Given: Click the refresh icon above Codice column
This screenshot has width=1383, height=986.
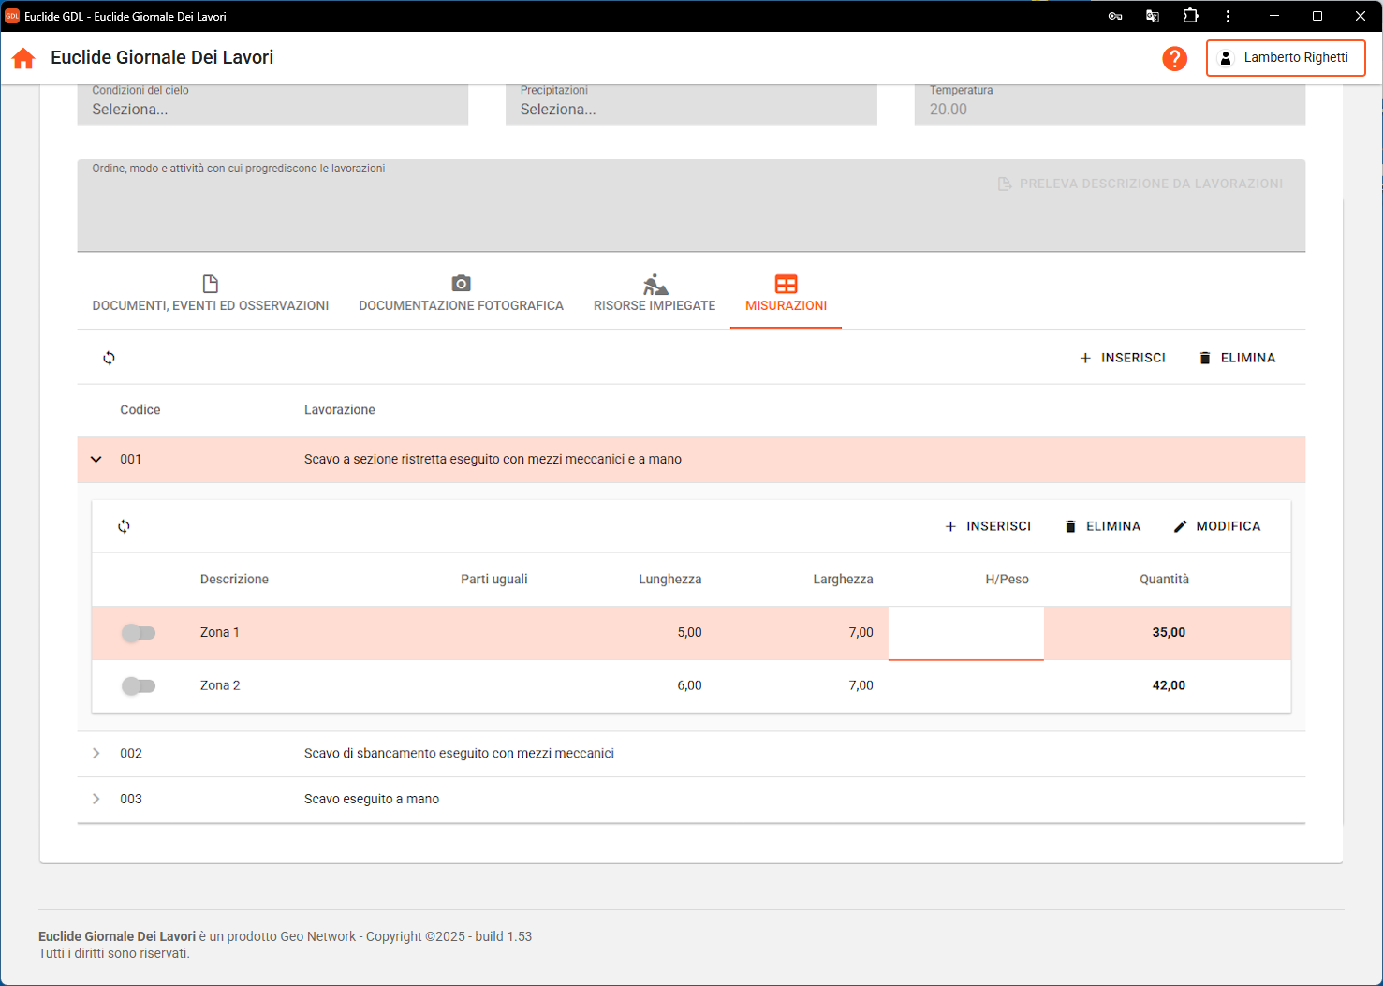Looking at the screenshot, I should (110, 358).
